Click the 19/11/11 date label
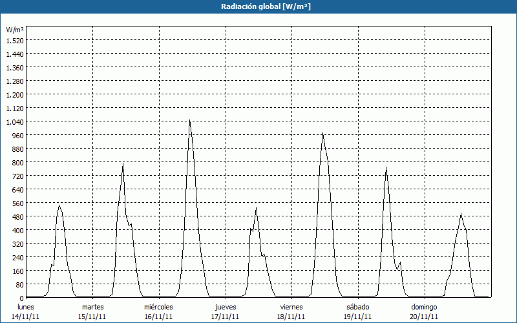The width and height of the screenshot is (517, 323). tap(358, 317)
